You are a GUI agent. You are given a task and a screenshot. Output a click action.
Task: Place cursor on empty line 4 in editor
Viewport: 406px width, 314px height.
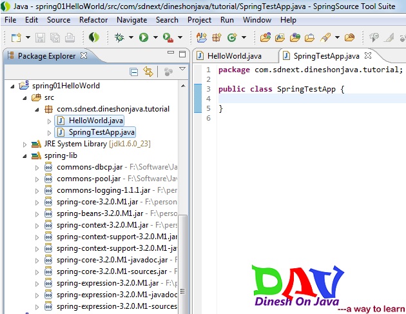(312, 99)
